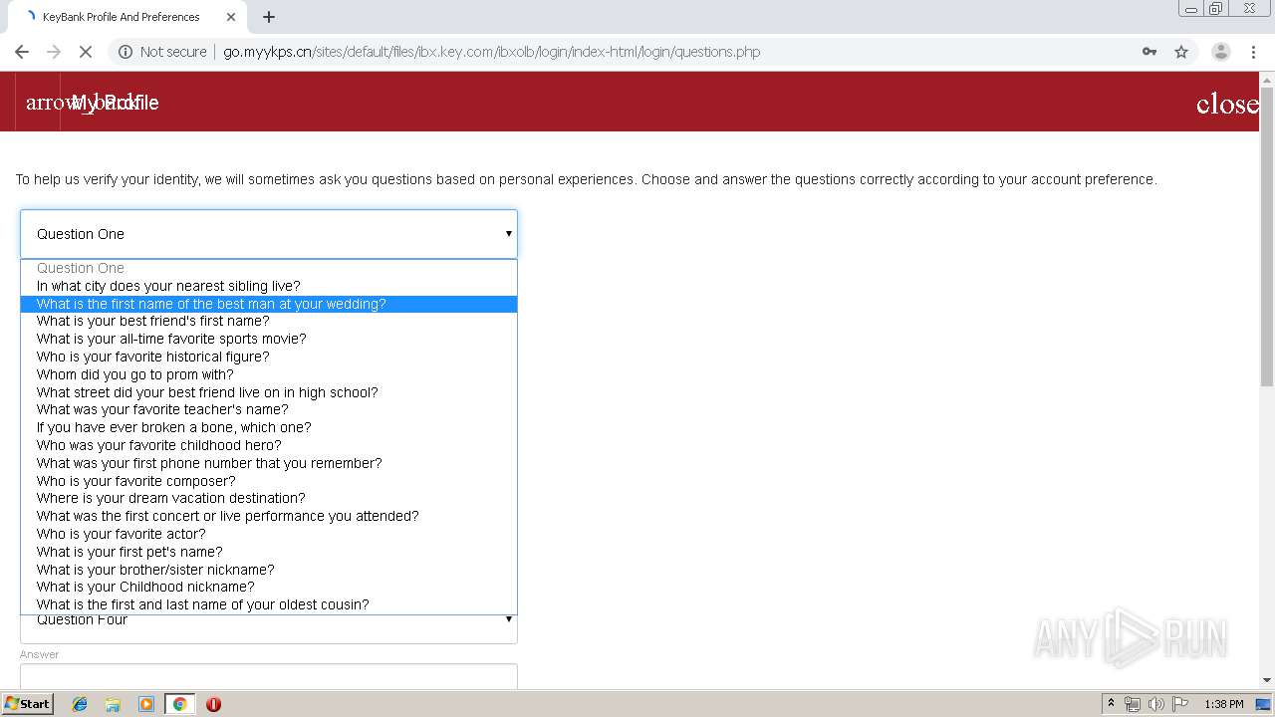Open the Question Four dropdown
Screen dimensions: 1275x717
(269, 621)
